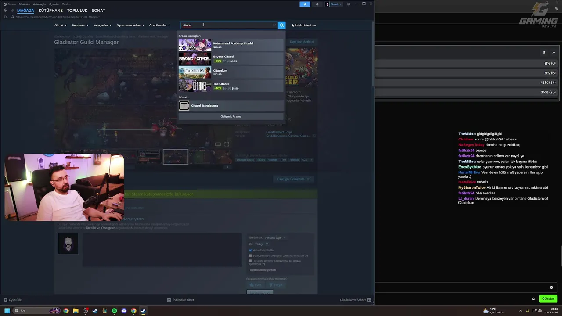Select the highlighted screenshot thumbnail in the strip
This screenshot has width=562, height=316.
tap(176, 157)
